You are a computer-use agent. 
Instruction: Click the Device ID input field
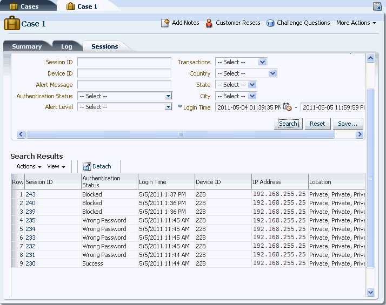(124, 73)
